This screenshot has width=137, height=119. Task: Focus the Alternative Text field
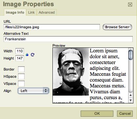(x=68, y=39)
